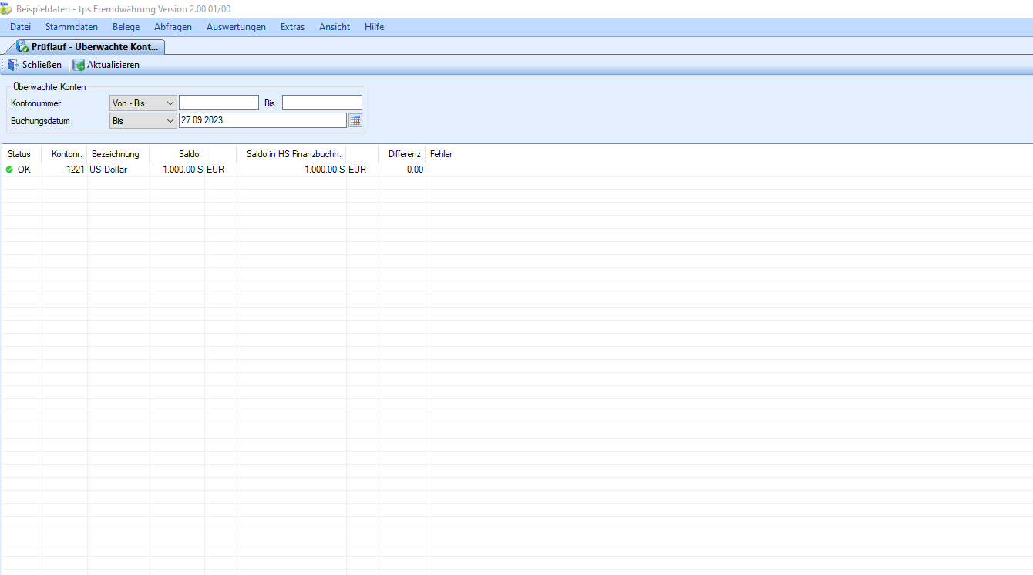Expand the Buchungsdatum Bis dropdown
This screenshot has width=1033, height=575.
[x=170, y=121]
